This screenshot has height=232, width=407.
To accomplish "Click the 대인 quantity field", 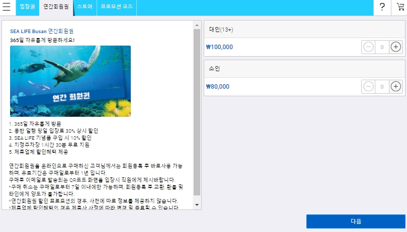I will 382,47.
